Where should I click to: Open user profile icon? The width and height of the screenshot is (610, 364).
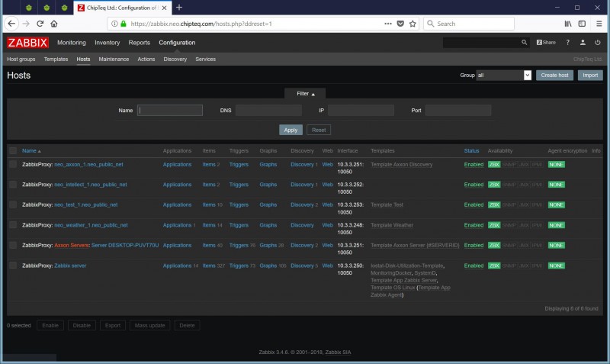[583, 43]
